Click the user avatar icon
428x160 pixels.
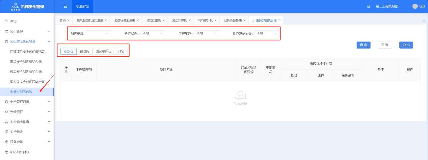point(415,7)
